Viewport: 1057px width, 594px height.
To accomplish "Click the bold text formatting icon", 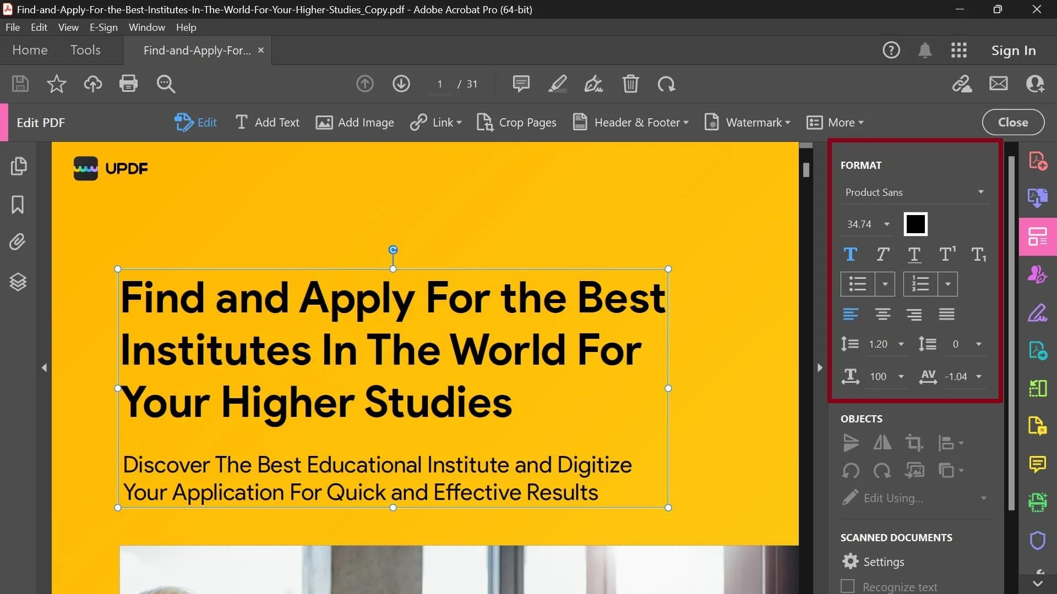I will 851,255.
